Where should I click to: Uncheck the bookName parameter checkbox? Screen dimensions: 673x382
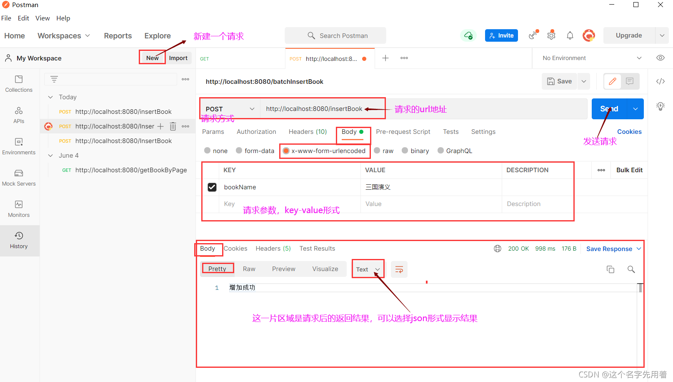212,187
